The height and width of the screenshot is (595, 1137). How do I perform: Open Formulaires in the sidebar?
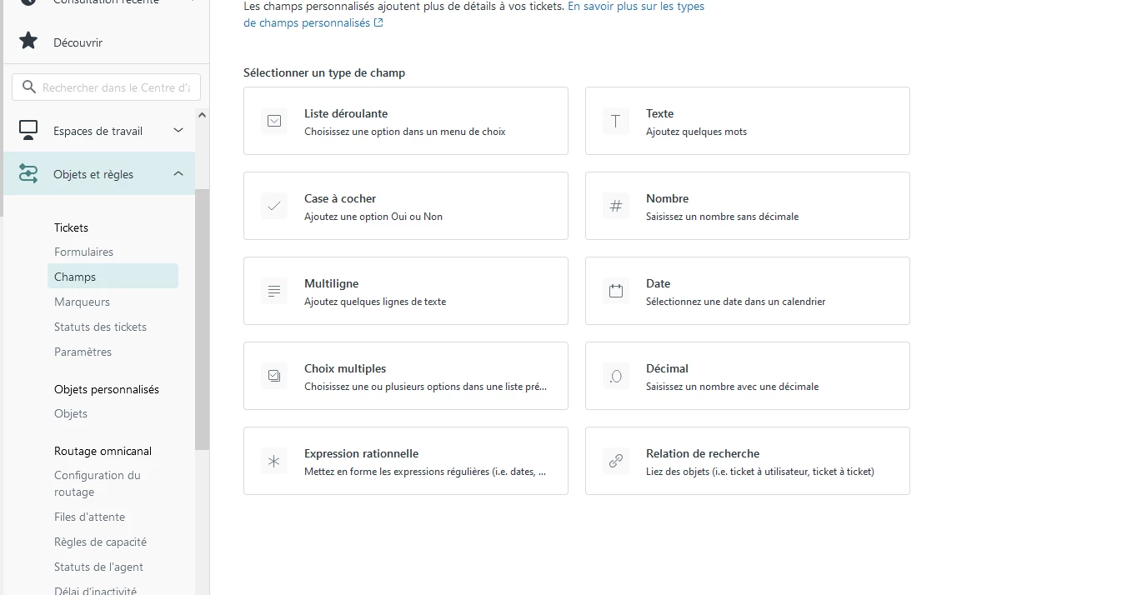83,252
